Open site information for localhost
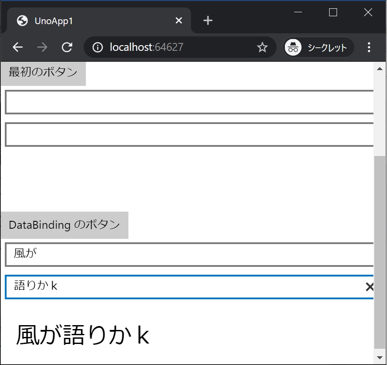Image resolution: width=387 pixels, height=365 pixels. [x=97, y=47]
